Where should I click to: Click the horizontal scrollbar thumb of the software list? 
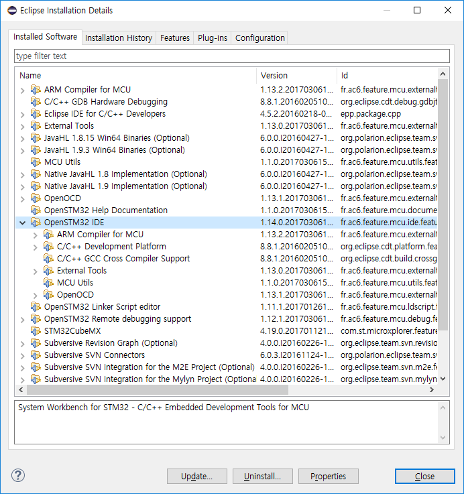pos(158,389)
